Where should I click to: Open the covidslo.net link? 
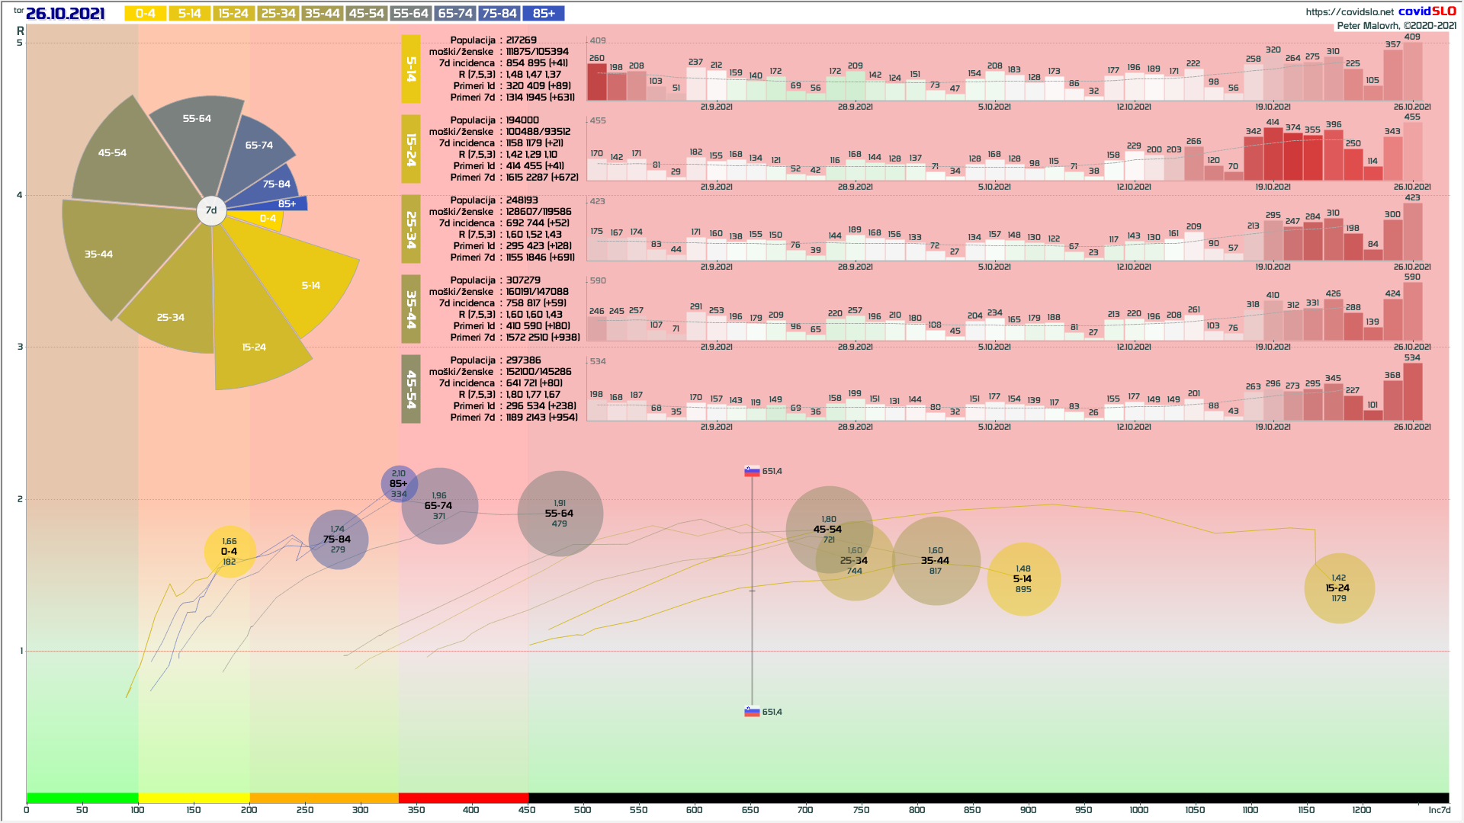(x=1349, y=11)
